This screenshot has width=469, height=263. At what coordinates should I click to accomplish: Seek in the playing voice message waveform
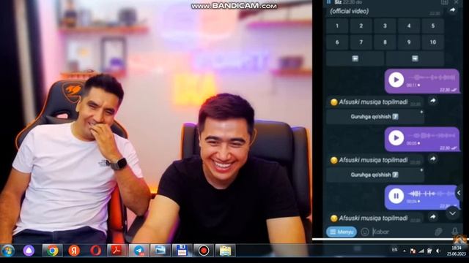click(432, 194)
